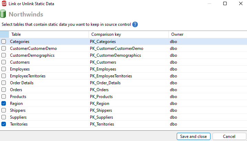
Task: Toggle the select-all header checkbox
Action: click(x=4, y=34)
